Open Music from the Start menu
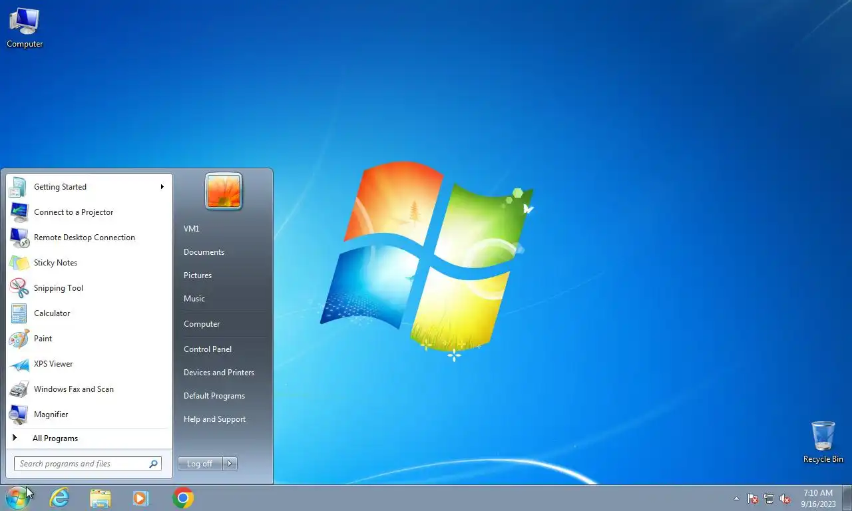 tap(194, 299)
